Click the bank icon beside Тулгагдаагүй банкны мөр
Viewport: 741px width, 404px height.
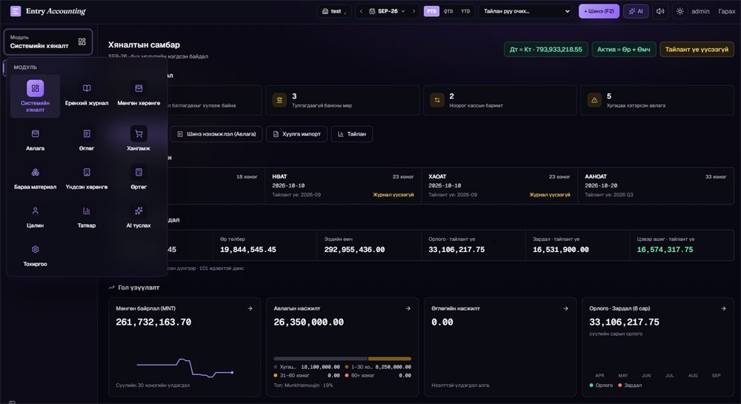pos(279,100)
